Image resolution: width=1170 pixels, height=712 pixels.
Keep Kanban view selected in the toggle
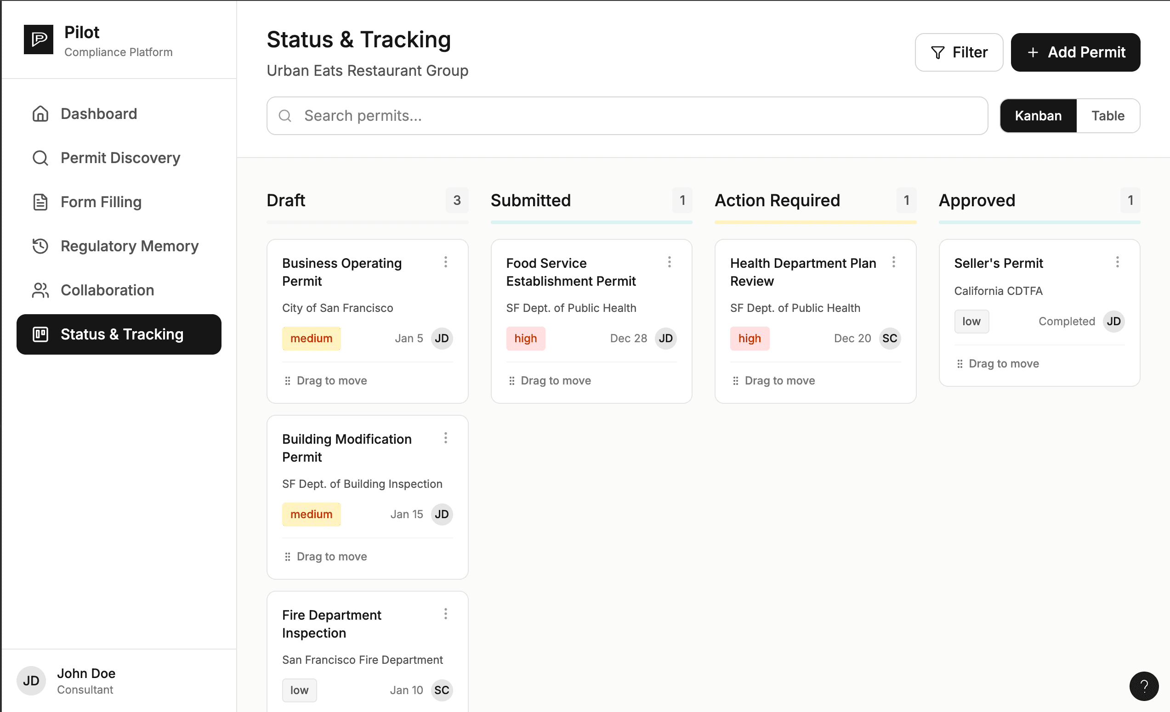click(1038, 115)
